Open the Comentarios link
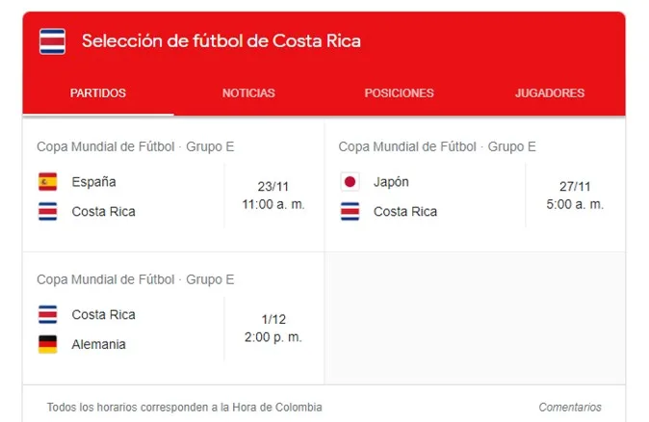The height and width of the screenshot is (422, 649). click(x=570, y=408)
